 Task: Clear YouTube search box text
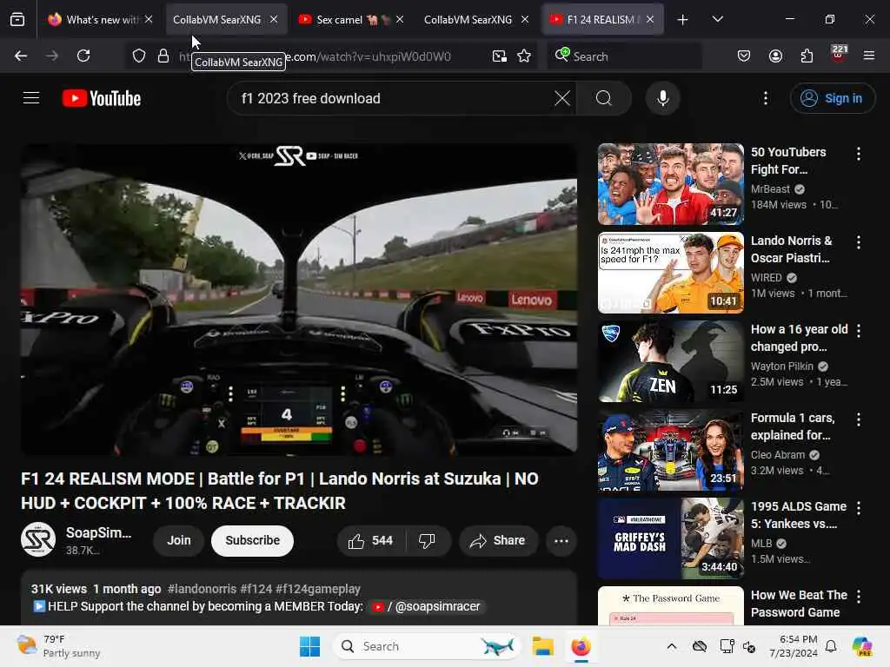[x=562, y=98]
